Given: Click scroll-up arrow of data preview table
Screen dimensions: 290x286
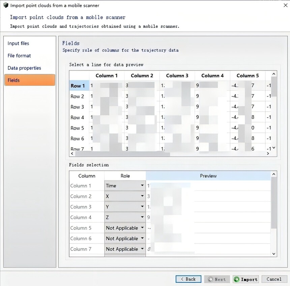Looking at the screenshot, I should click(274, 74).
